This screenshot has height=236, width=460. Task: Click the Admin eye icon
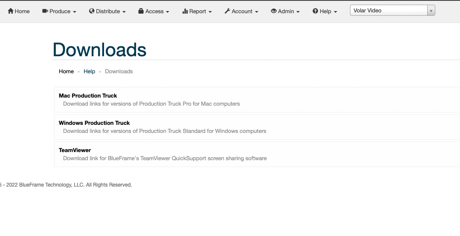tap(273, 11)
